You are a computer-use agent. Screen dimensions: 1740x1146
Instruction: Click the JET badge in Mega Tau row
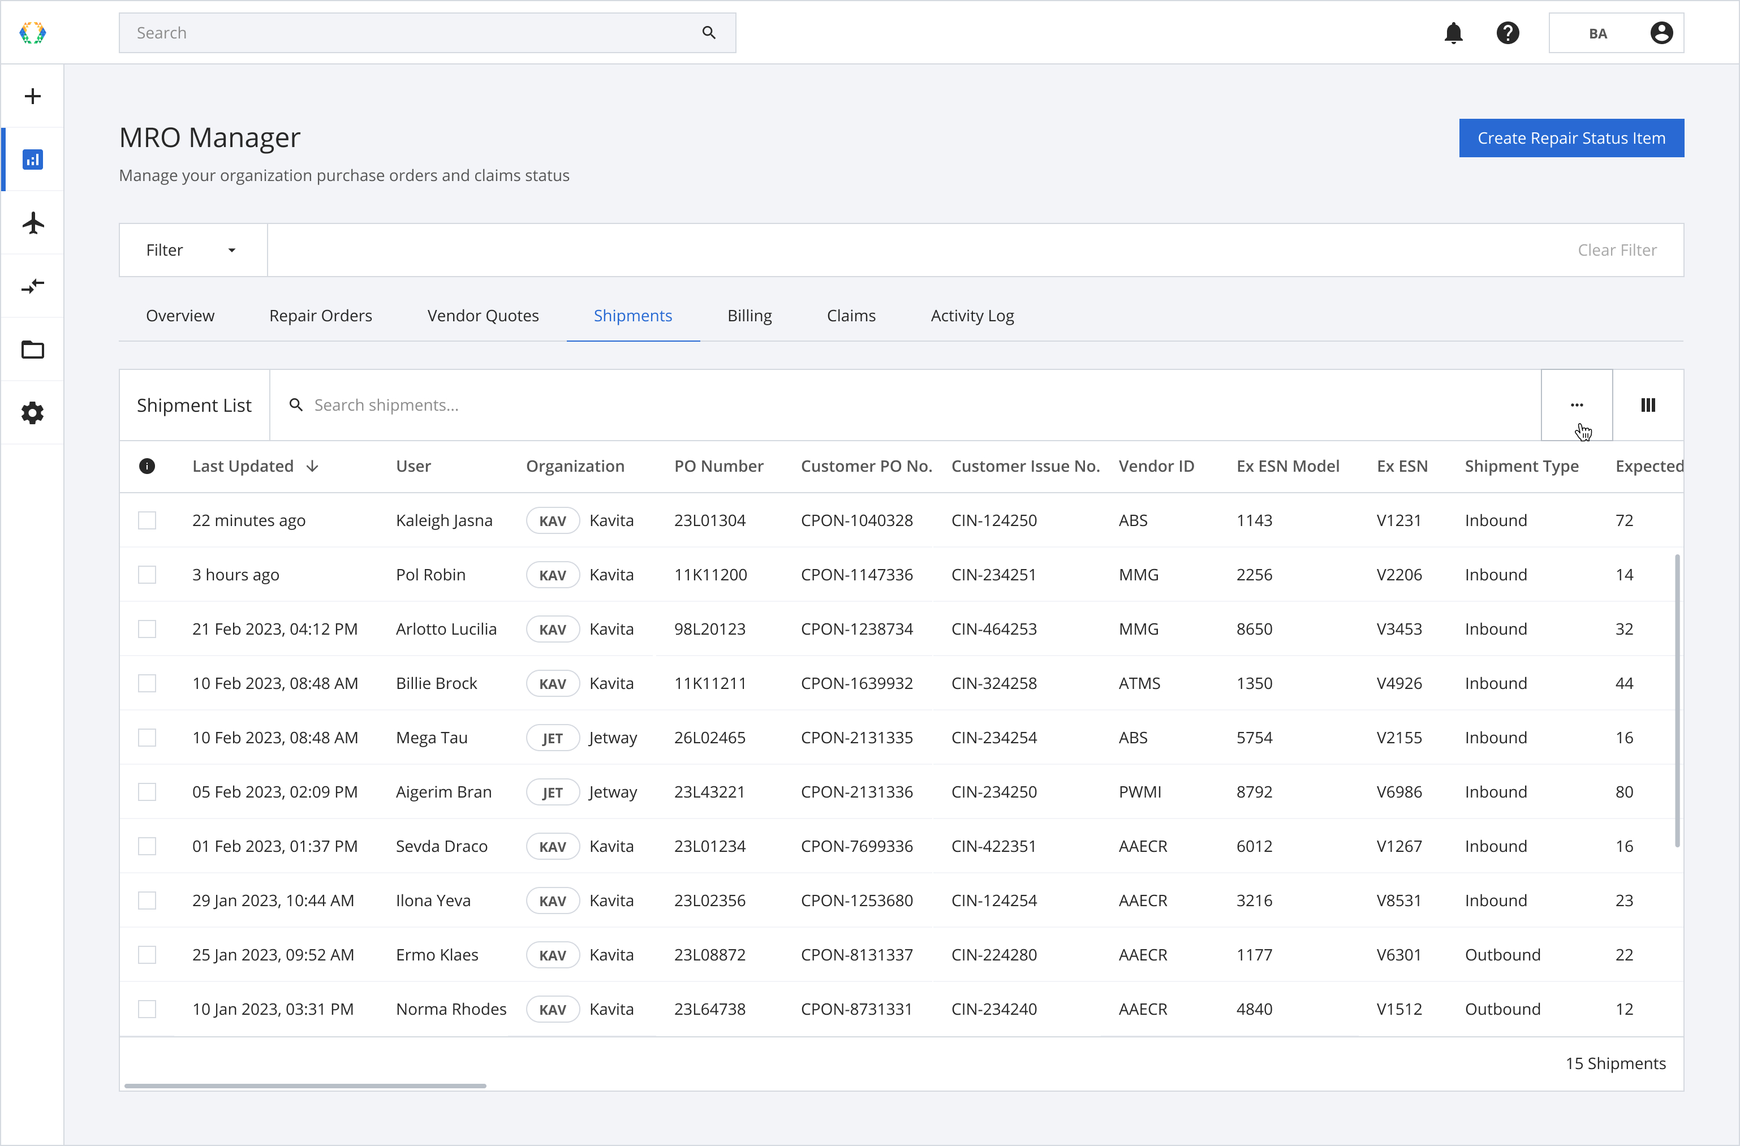553,738
